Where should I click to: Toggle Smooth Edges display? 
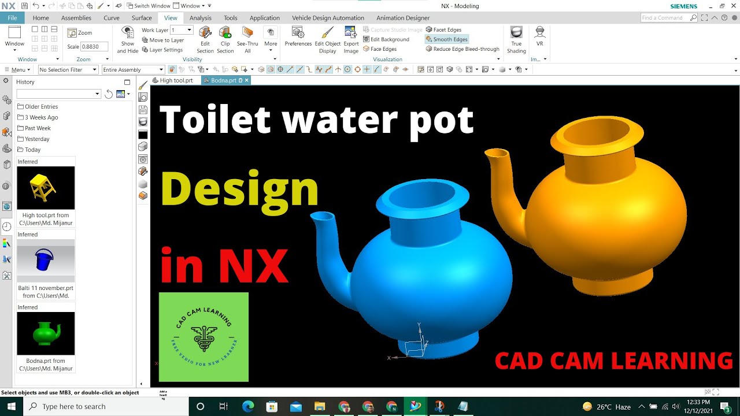point(446,39)
